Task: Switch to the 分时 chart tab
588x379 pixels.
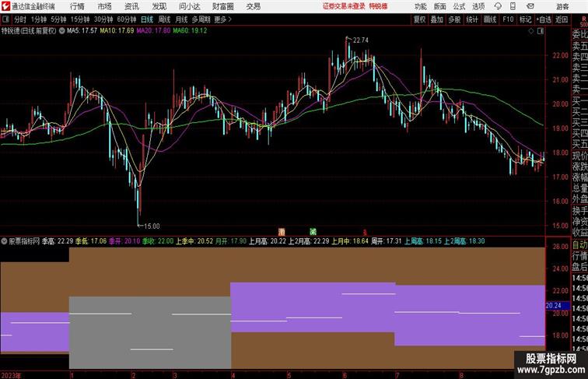Action: [x=20, y=19]
